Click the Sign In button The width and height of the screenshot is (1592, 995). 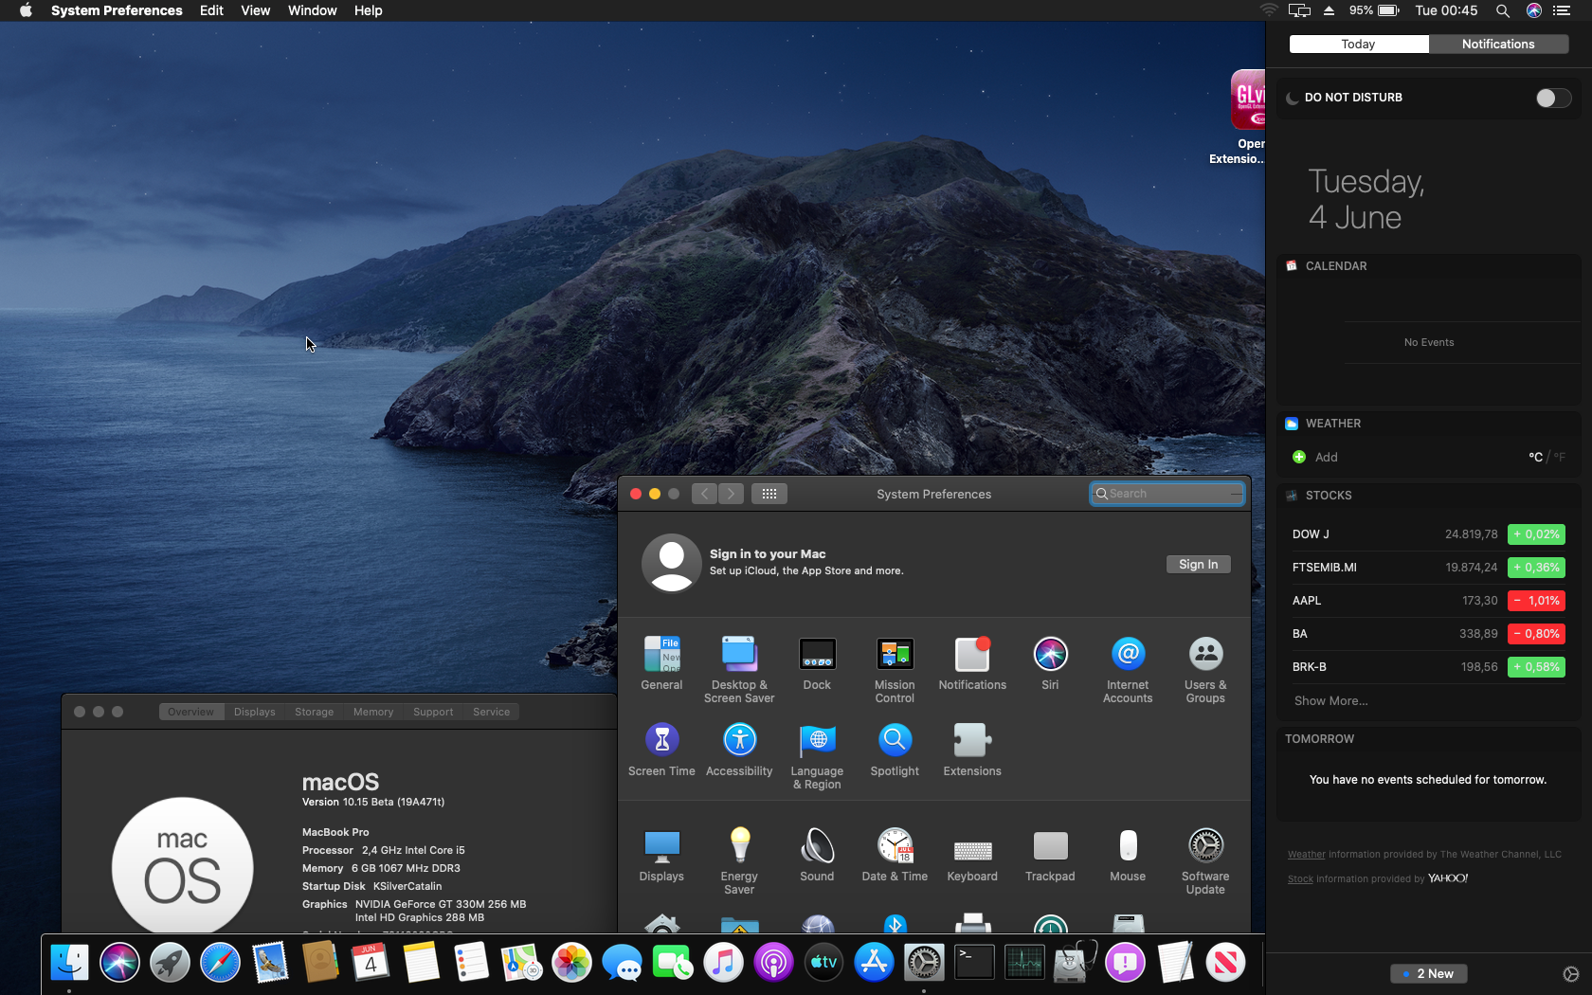tap(1198, 564)
